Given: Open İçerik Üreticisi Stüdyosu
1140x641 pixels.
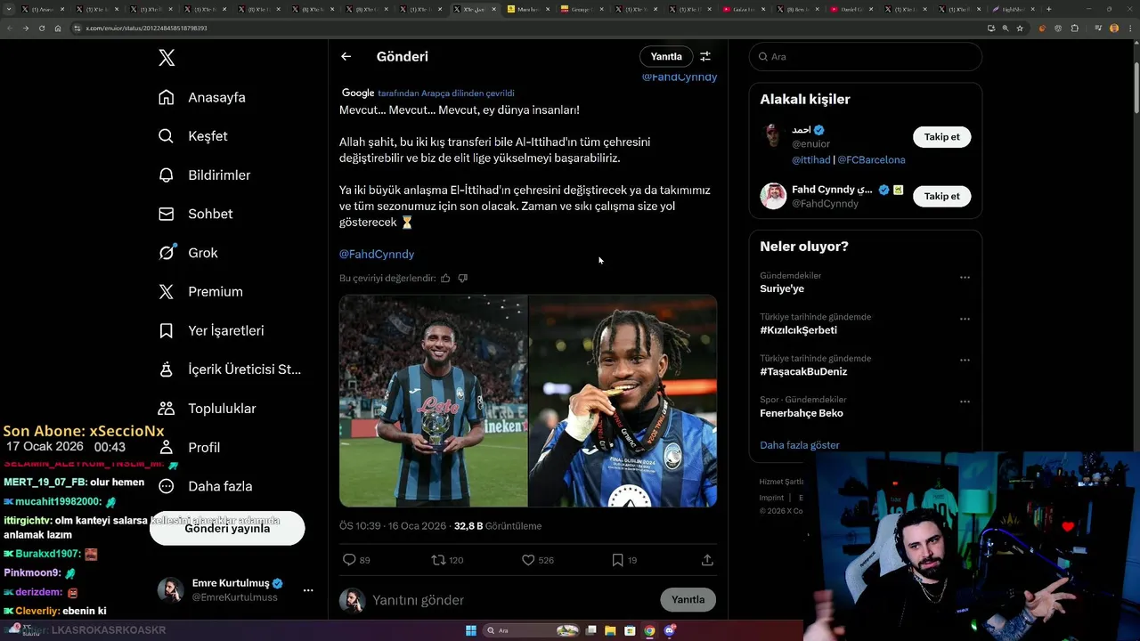Looking at the screenshot, I should 230,369.
